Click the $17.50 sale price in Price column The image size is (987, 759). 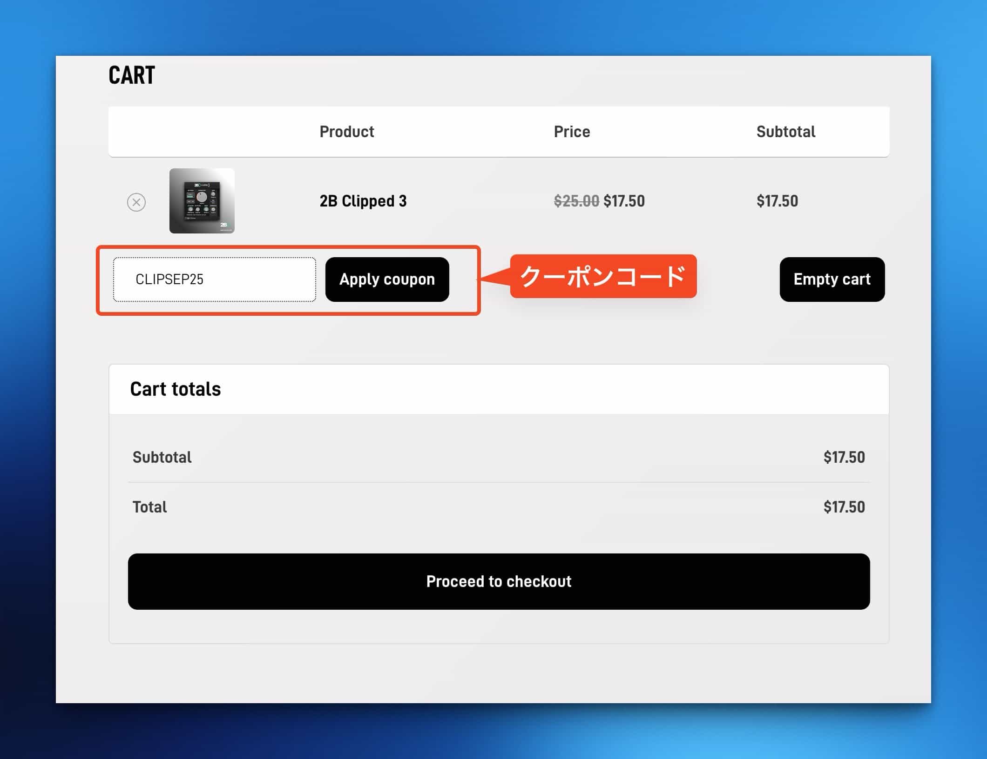pos(624,201)
